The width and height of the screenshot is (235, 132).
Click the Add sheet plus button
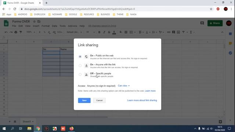click(x=10, y=121)
